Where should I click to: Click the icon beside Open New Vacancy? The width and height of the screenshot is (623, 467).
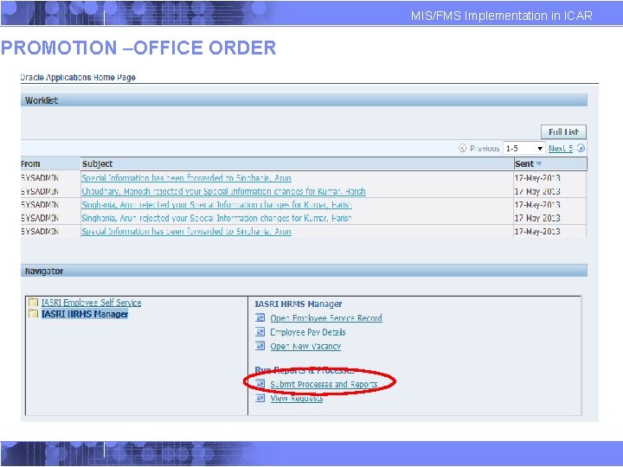click(x=260, y=346)
